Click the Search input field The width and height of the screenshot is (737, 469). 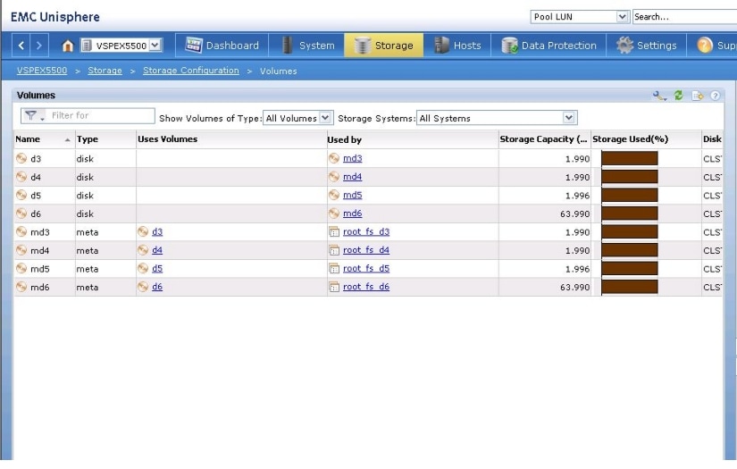pos(684,17)
